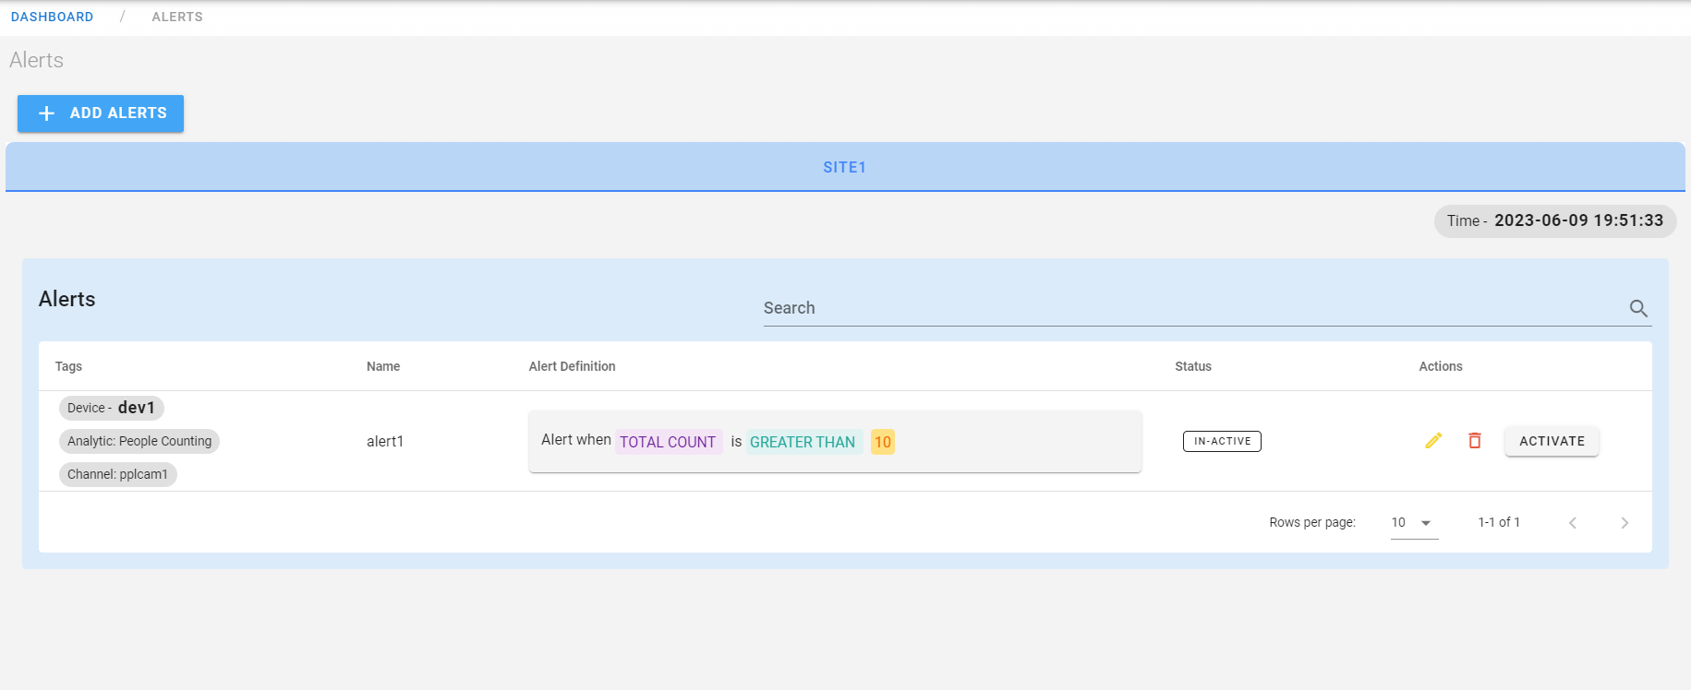Click the People Counting analytic tag
Viewport: 1691px width, 690px height.
click(139, 441)
